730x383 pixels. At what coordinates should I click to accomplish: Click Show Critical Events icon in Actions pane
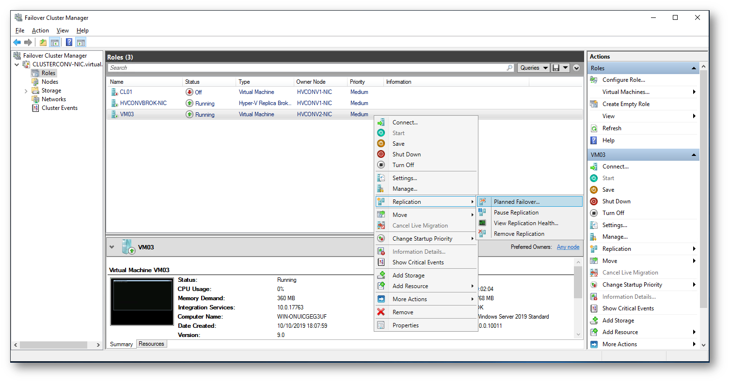594,308
